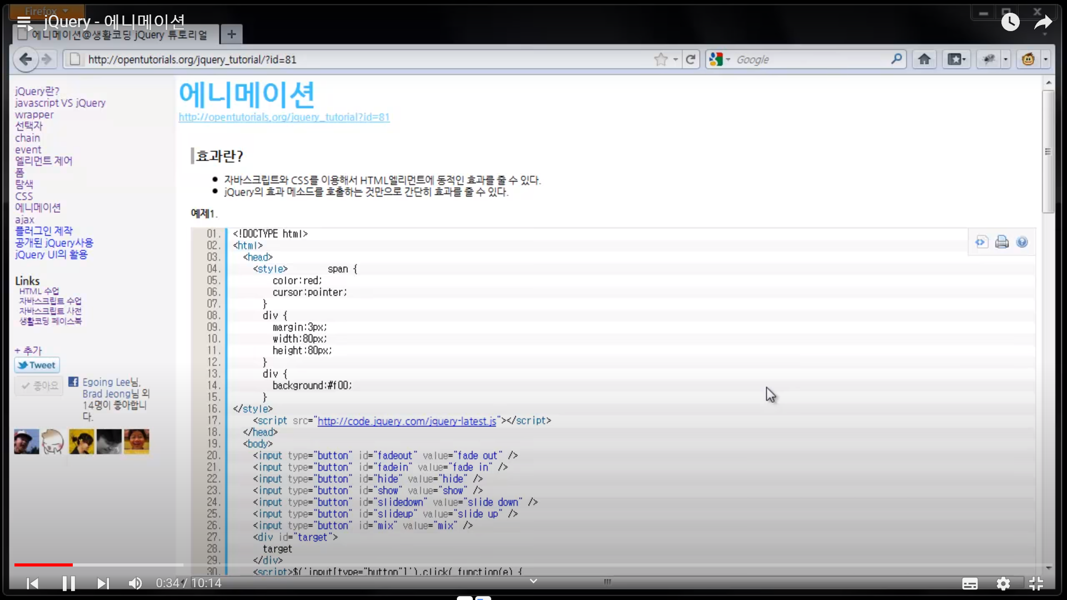1067x600 pixels.
Task: Skip to next video
Action: click(103, 583)
